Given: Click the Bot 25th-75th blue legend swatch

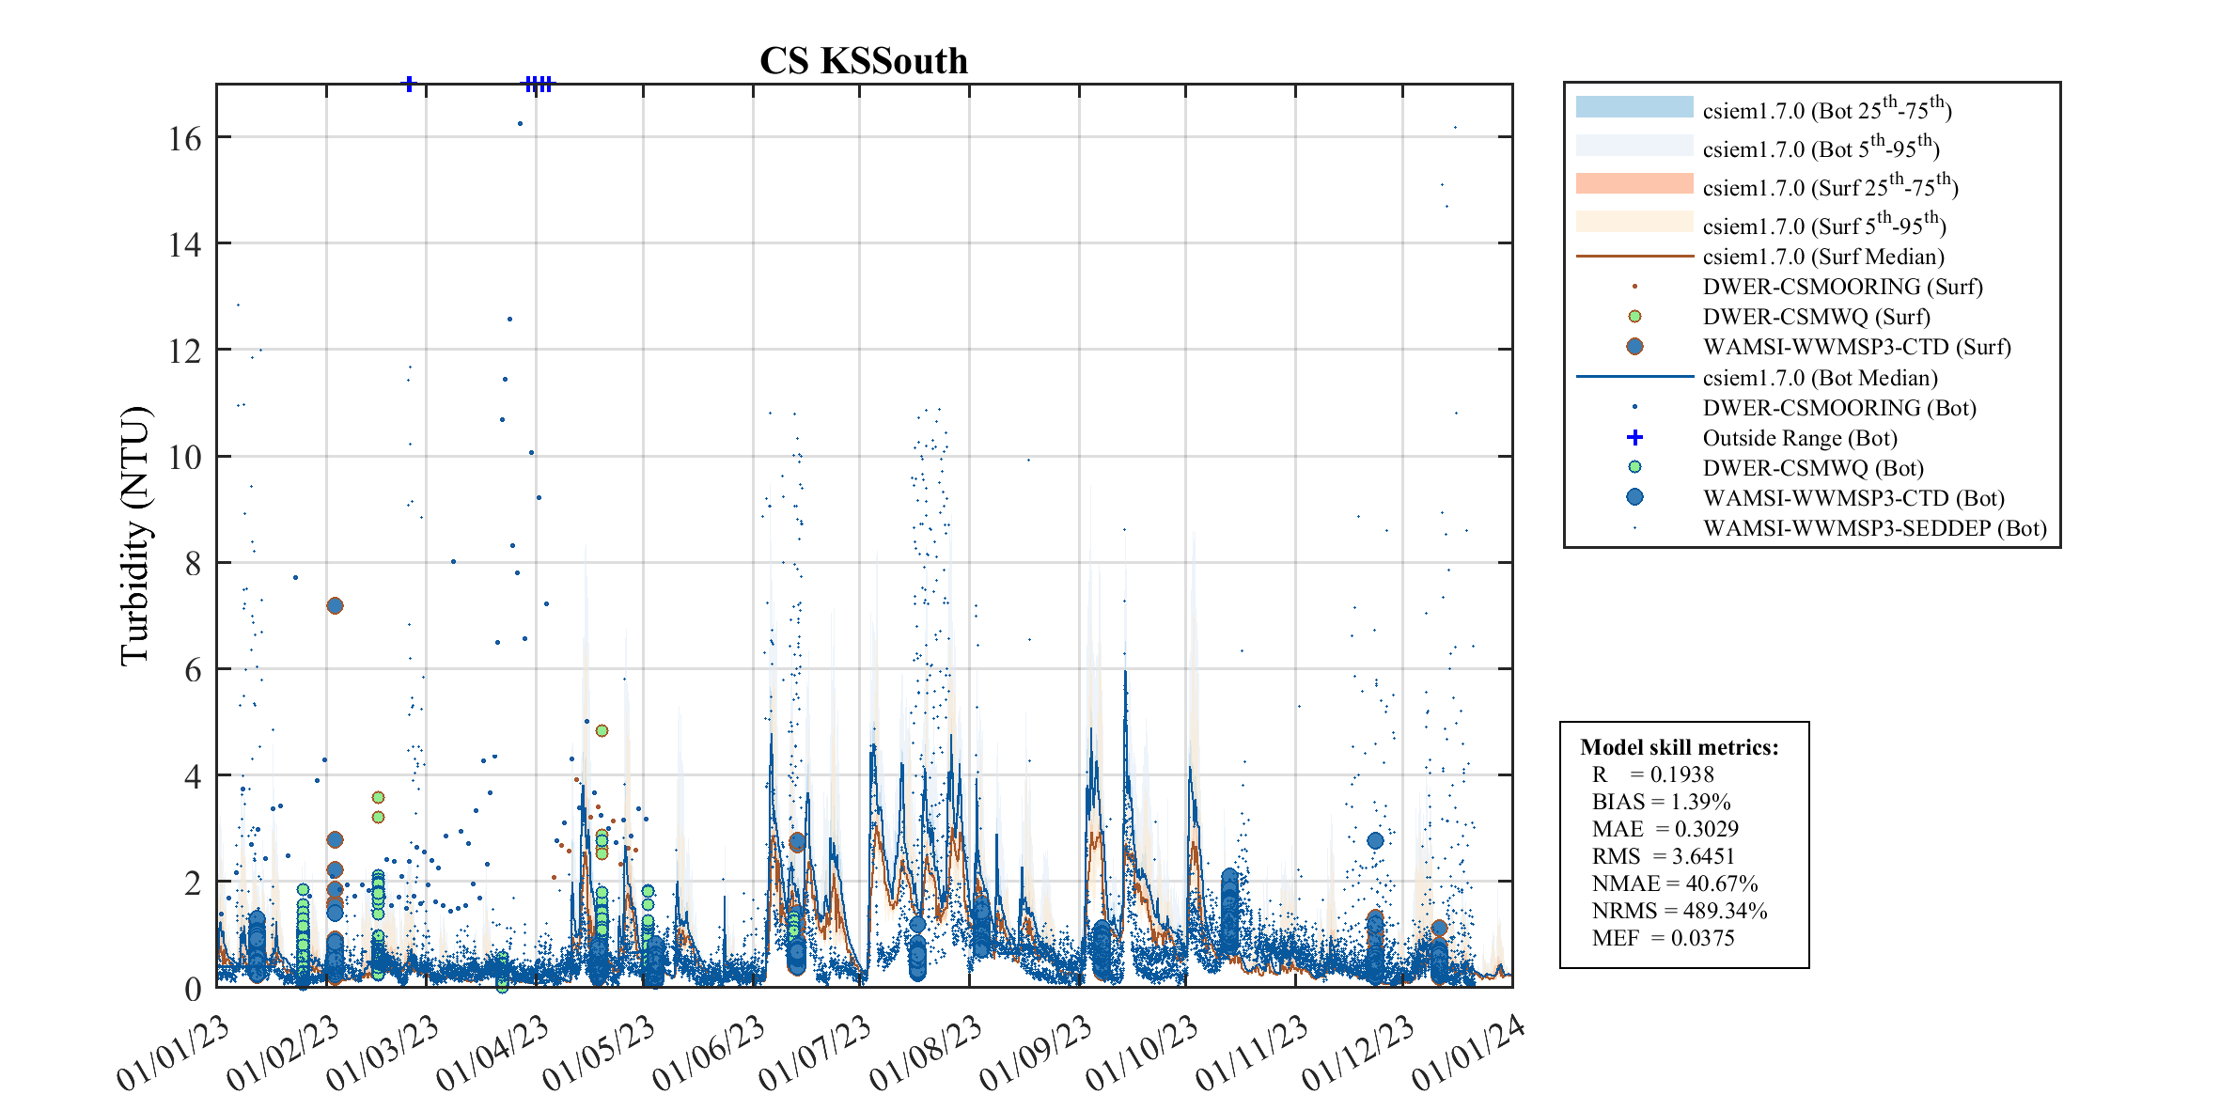Looking at the screenshot, I should point(1634,106).
